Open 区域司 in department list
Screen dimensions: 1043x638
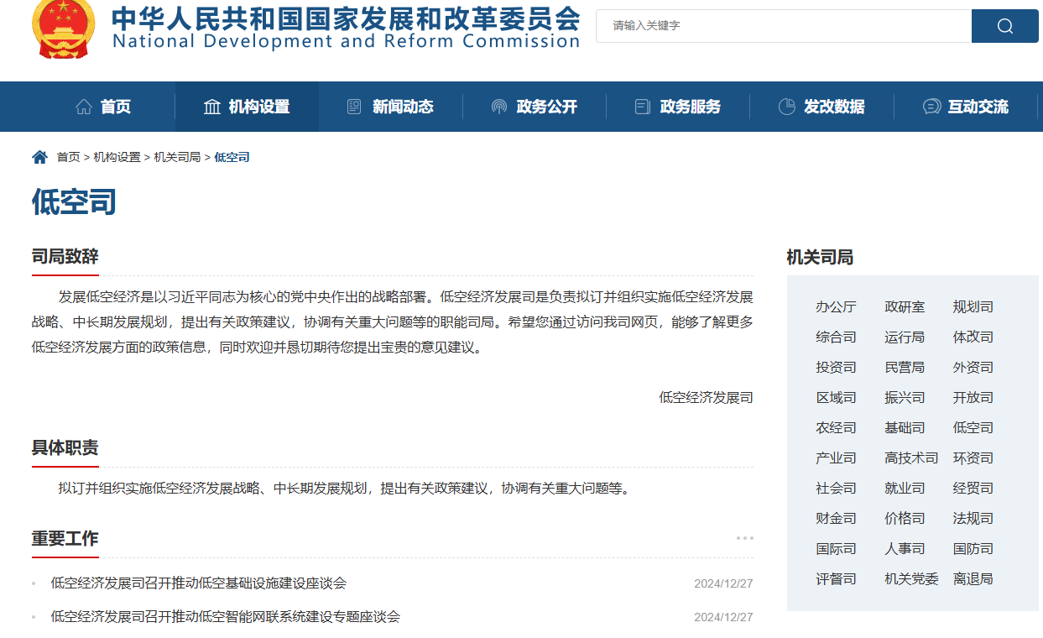pos(836,397)
